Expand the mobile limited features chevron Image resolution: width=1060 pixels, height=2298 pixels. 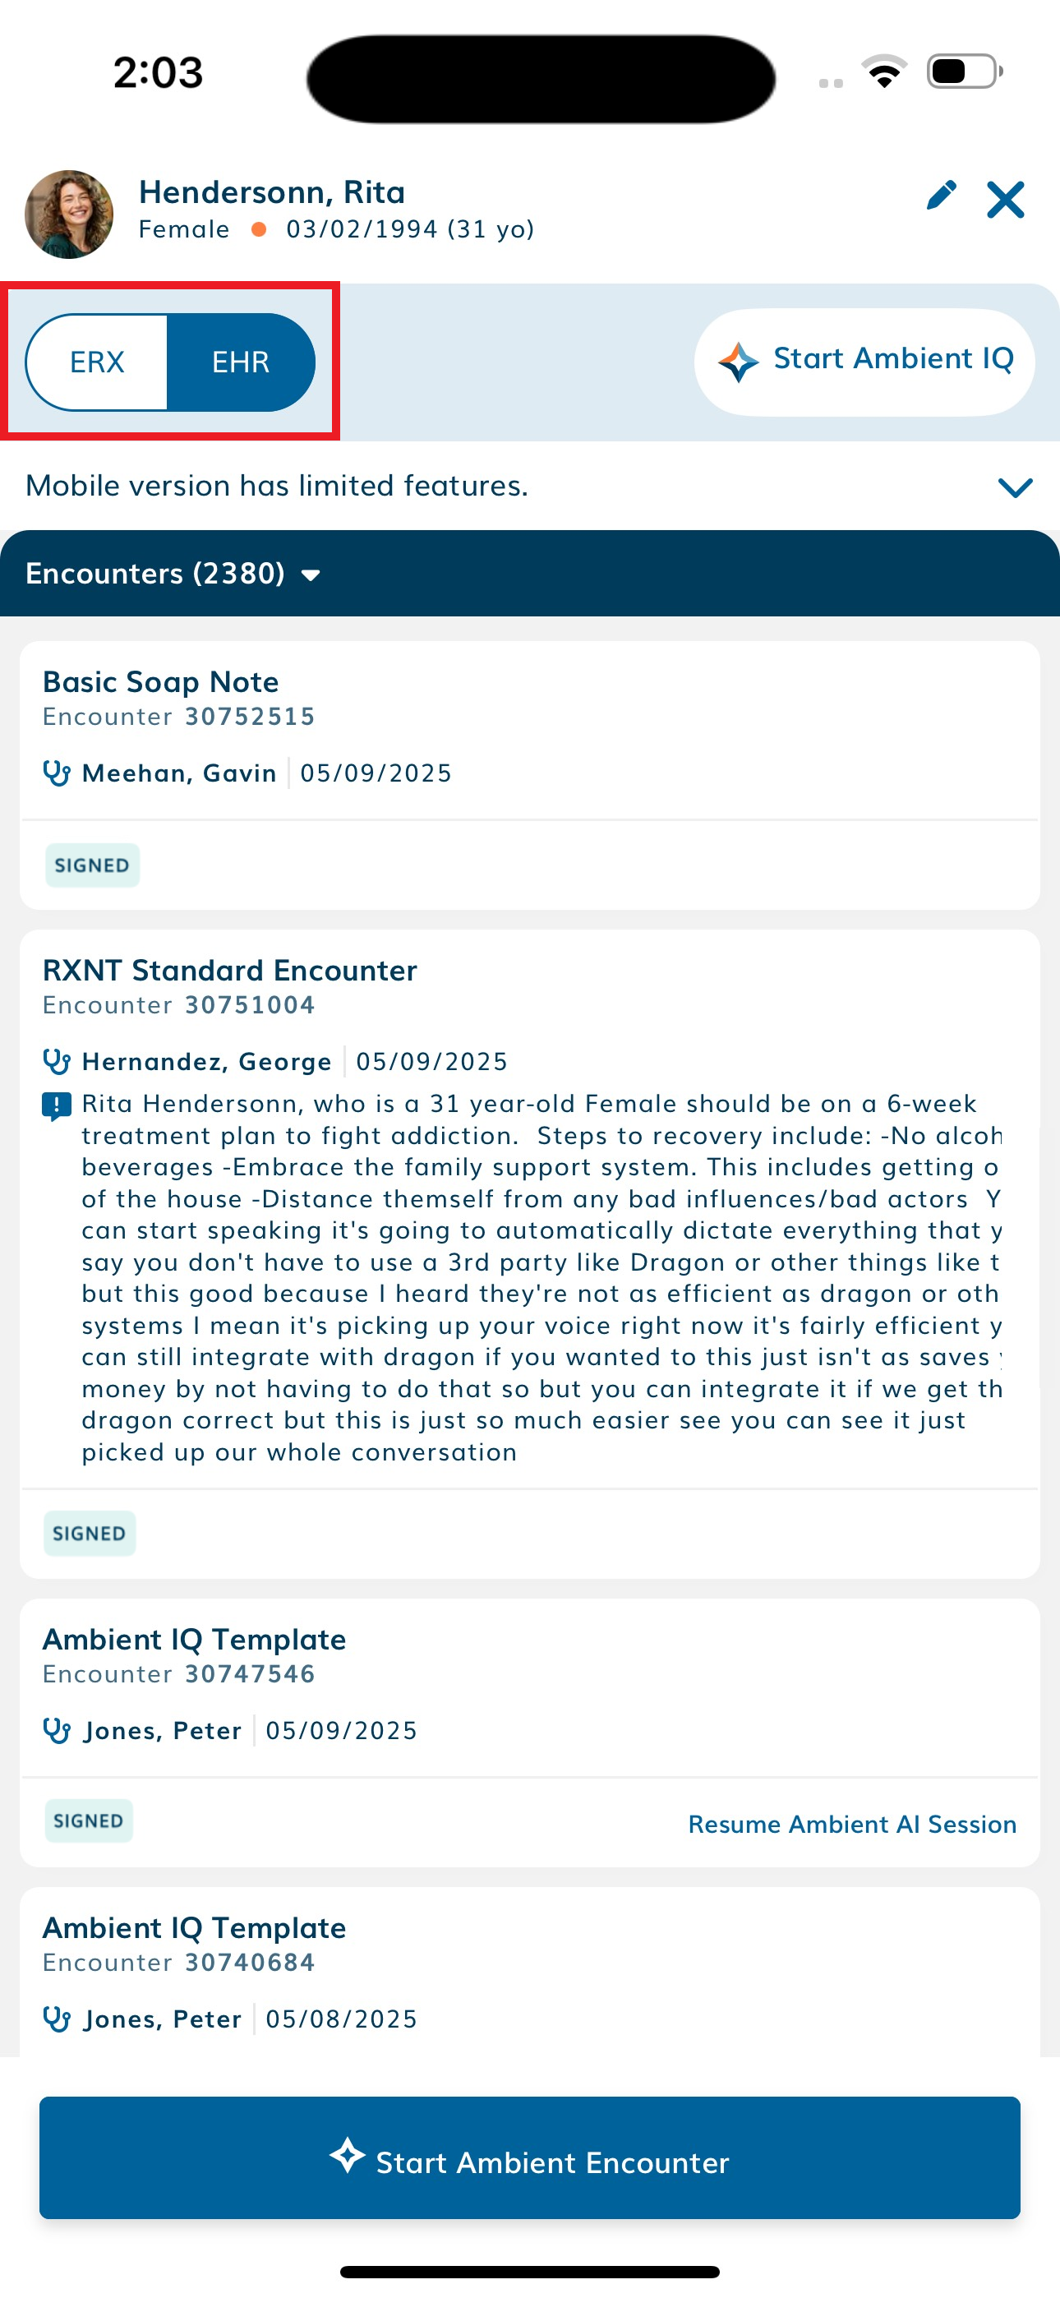(1015, 487)
